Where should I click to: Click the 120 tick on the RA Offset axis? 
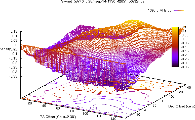[x=99, y=116]
